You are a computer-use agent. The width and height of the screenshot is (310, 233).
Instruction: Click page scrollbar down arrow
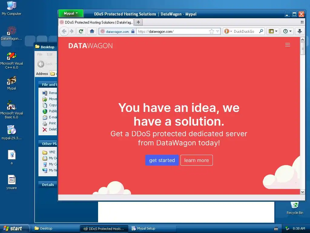[302, 192]
